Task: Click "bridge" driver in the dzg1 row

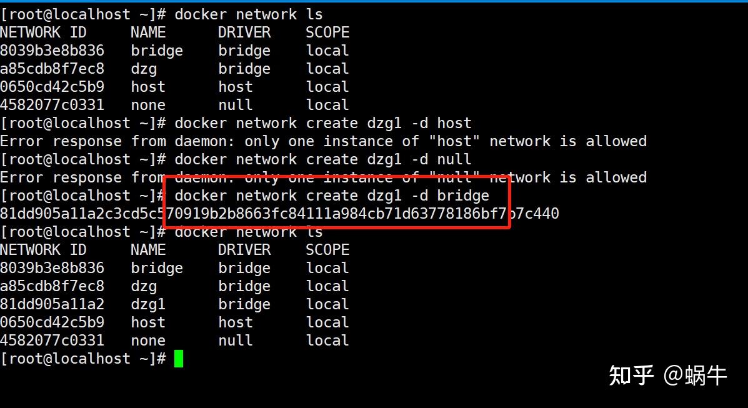Action: (244, 304)
